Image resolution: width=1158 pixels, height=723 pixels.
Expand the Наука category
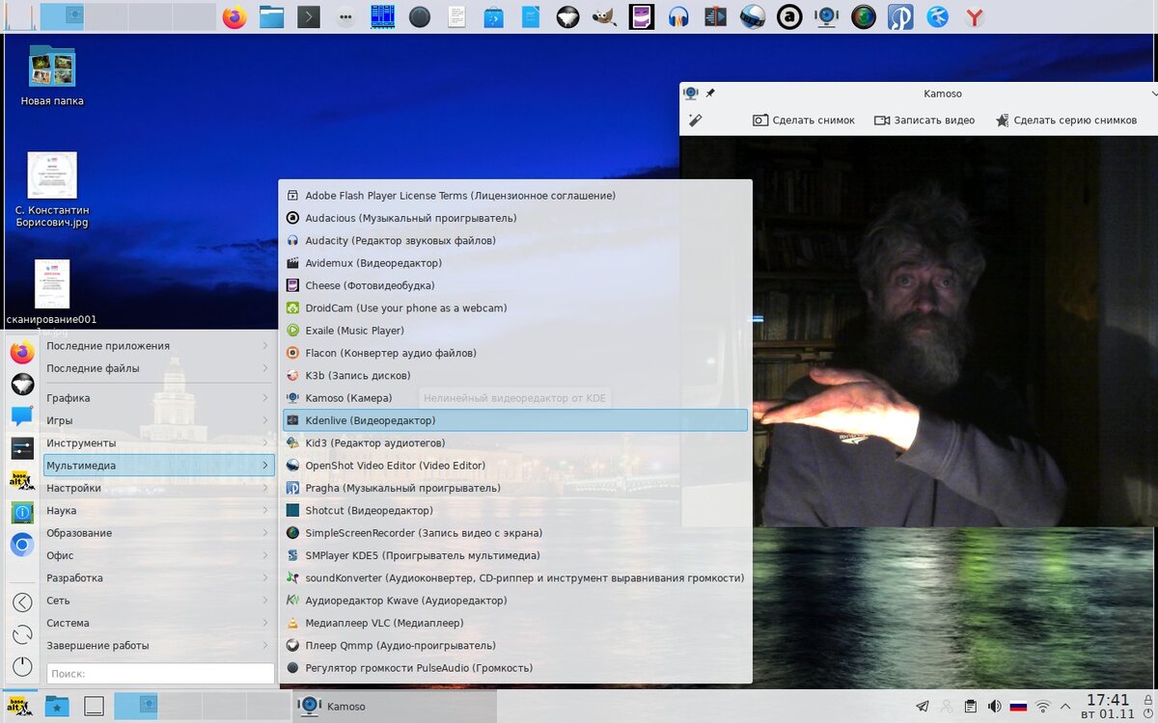pos(159,510)
